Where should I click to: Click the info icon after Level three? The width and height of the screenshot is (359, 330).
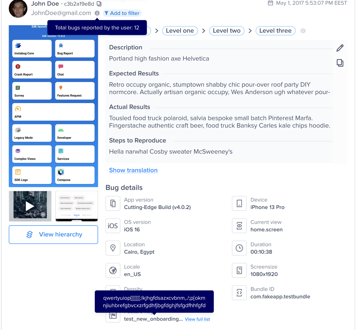click(x=303, y=31)
